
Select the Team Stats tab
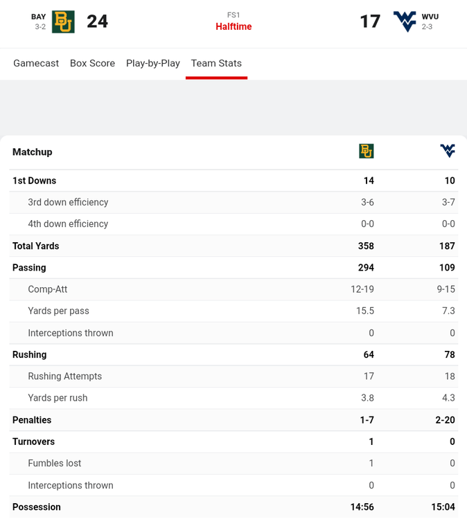pos(216,63)
